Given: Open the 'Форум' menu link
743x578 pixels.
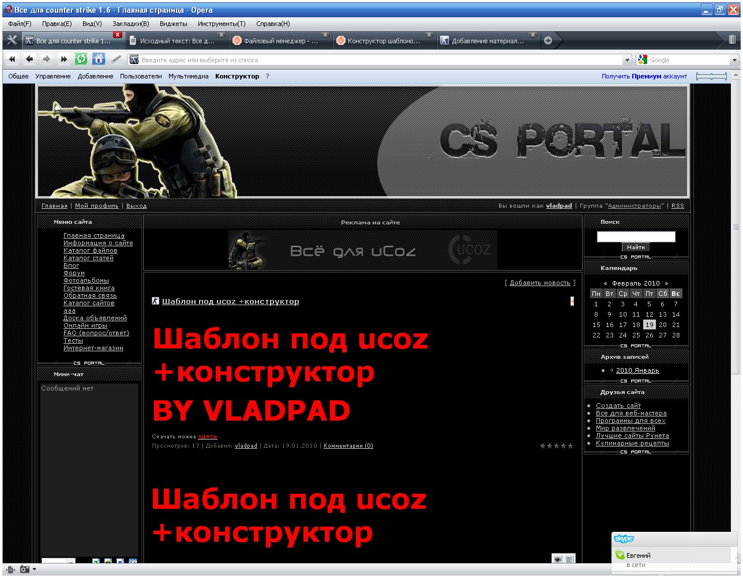Looking at the screenshot, I should (74, 273).
